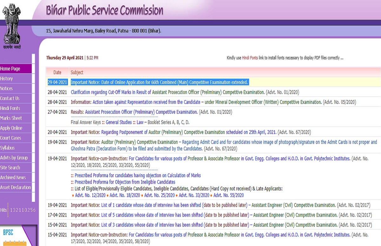Click the Indian national emblem logo
The image size is (381, 246).
pos(12,25)
